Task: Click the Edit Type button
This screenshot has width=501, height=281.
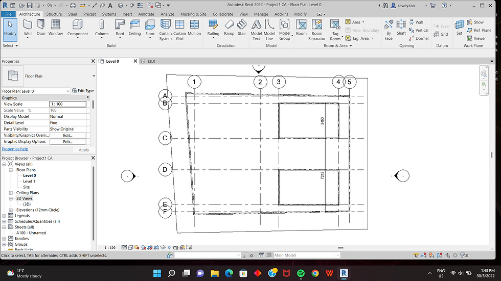Action: 83,91
